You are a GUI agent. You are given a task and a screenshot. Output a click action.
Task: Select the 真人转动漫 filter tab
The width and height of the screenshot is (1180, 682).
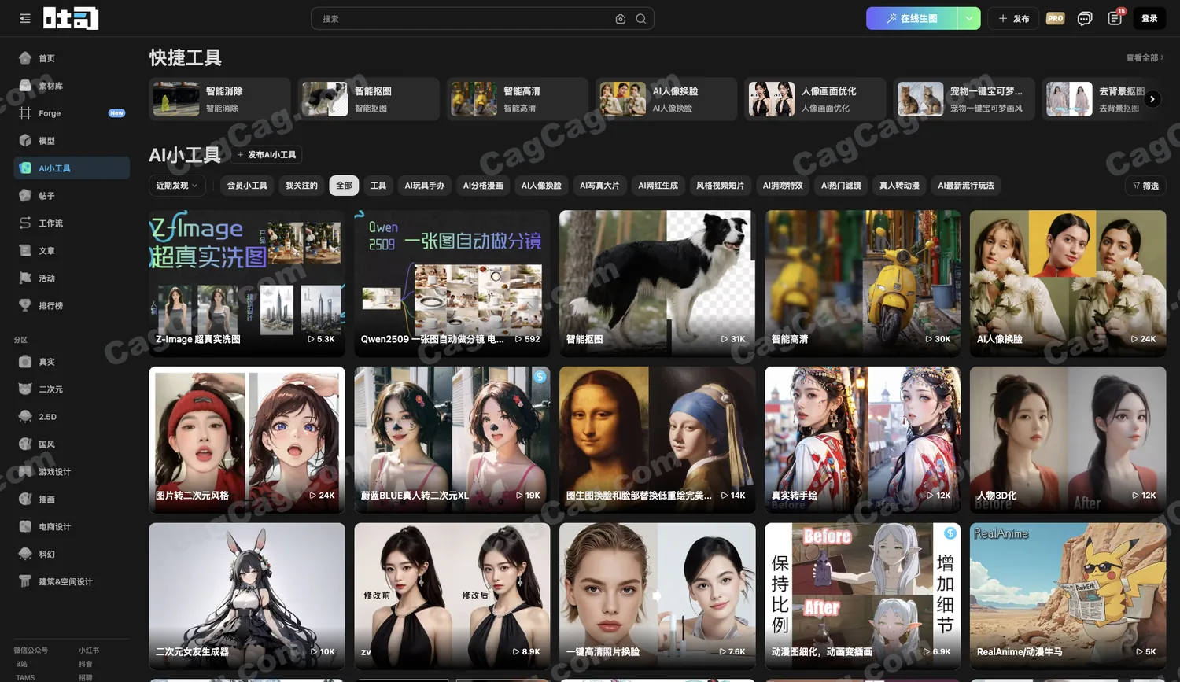899,186
